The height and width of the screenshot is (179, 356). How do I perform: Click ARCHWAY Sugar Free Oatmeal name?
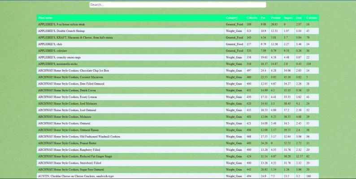pos(71,170)
